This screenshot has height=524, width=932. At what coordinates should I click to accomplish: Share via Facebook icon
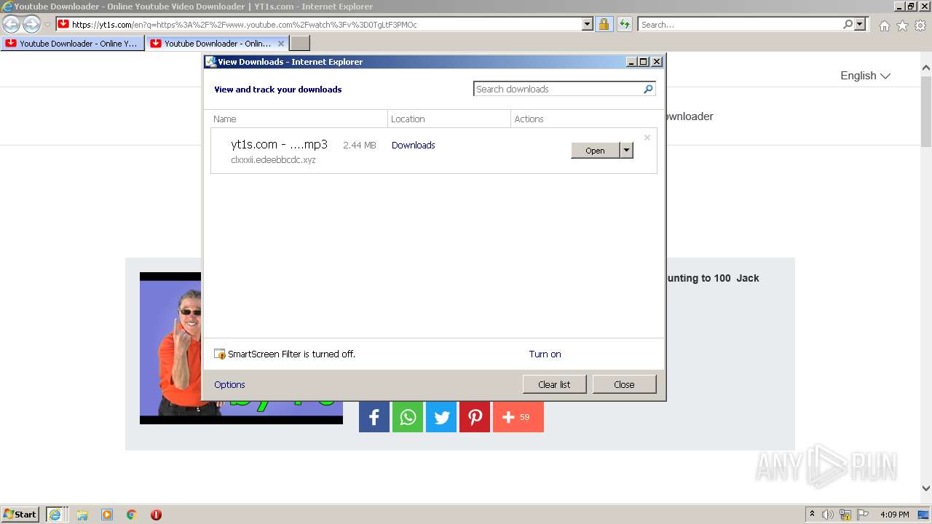click(374, 417)
